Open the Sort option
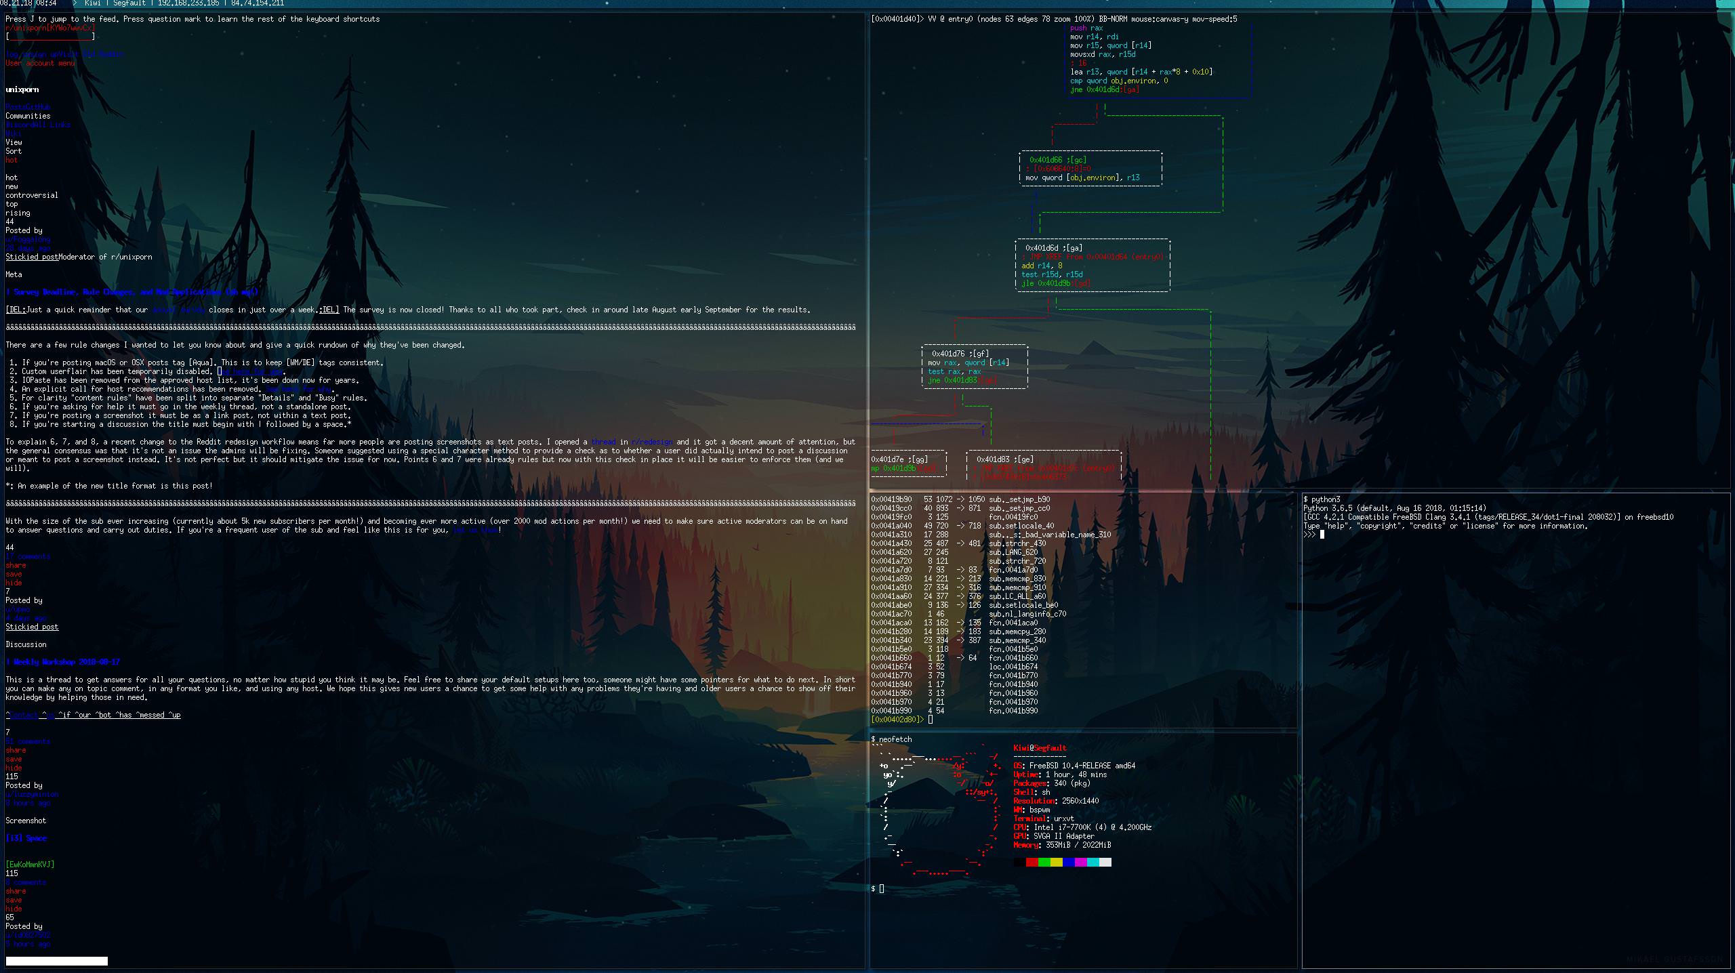Image resolution: width=1735 pixels, height=973 pixels. (14, 151)
